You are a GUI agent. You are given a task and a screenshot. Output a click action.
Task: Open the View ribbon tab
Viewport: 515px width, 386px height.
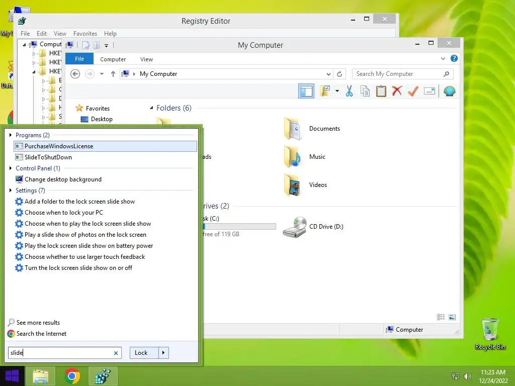[x=146, y=59]
